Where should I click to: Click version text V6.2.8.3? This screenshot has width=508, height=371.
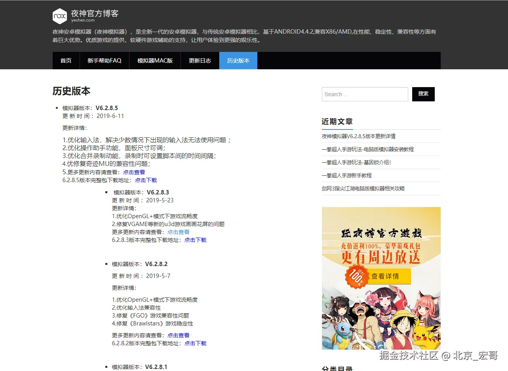[x=158, y=192]
